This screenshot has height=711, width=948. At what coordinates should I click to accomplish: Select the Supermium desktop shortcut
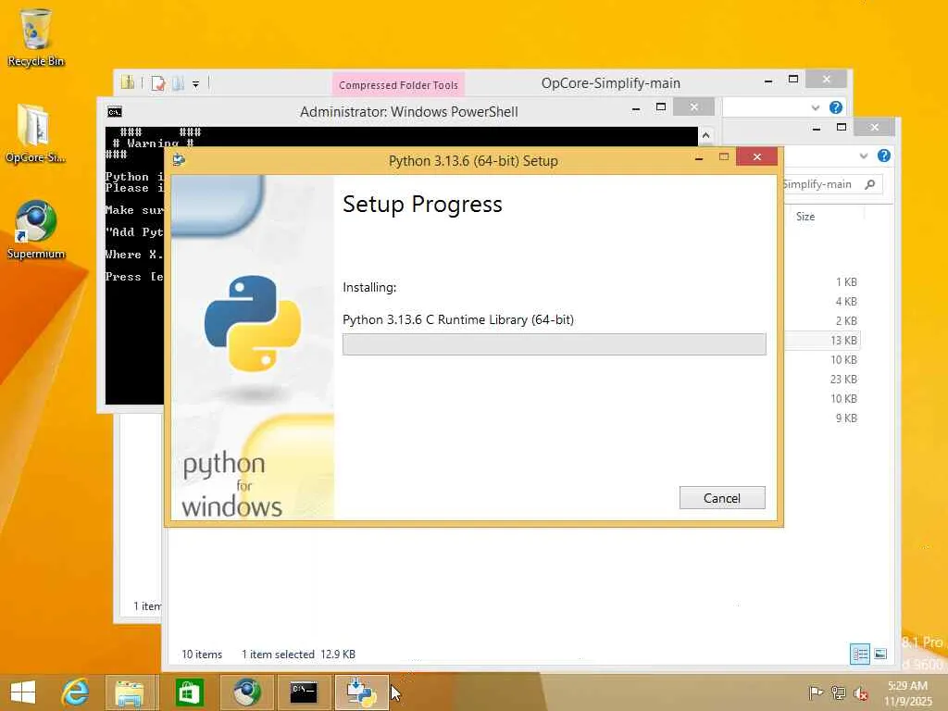(x=36, y=230)
